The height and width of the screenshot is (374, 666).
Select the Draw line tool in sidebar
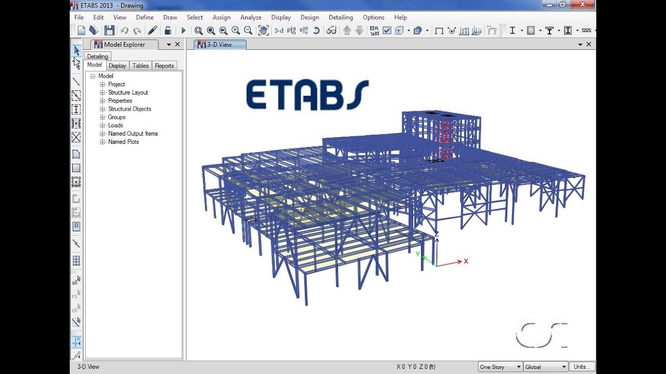76,82
